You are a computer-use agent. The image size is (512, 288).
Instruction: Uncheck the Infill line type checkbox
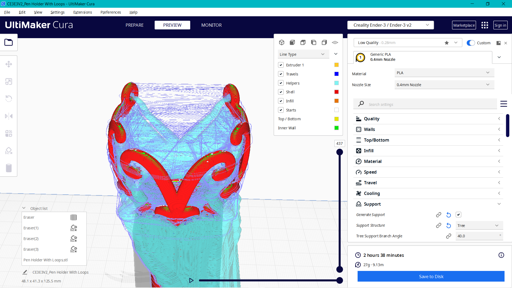pyautogui.click(x=281, y=101)
